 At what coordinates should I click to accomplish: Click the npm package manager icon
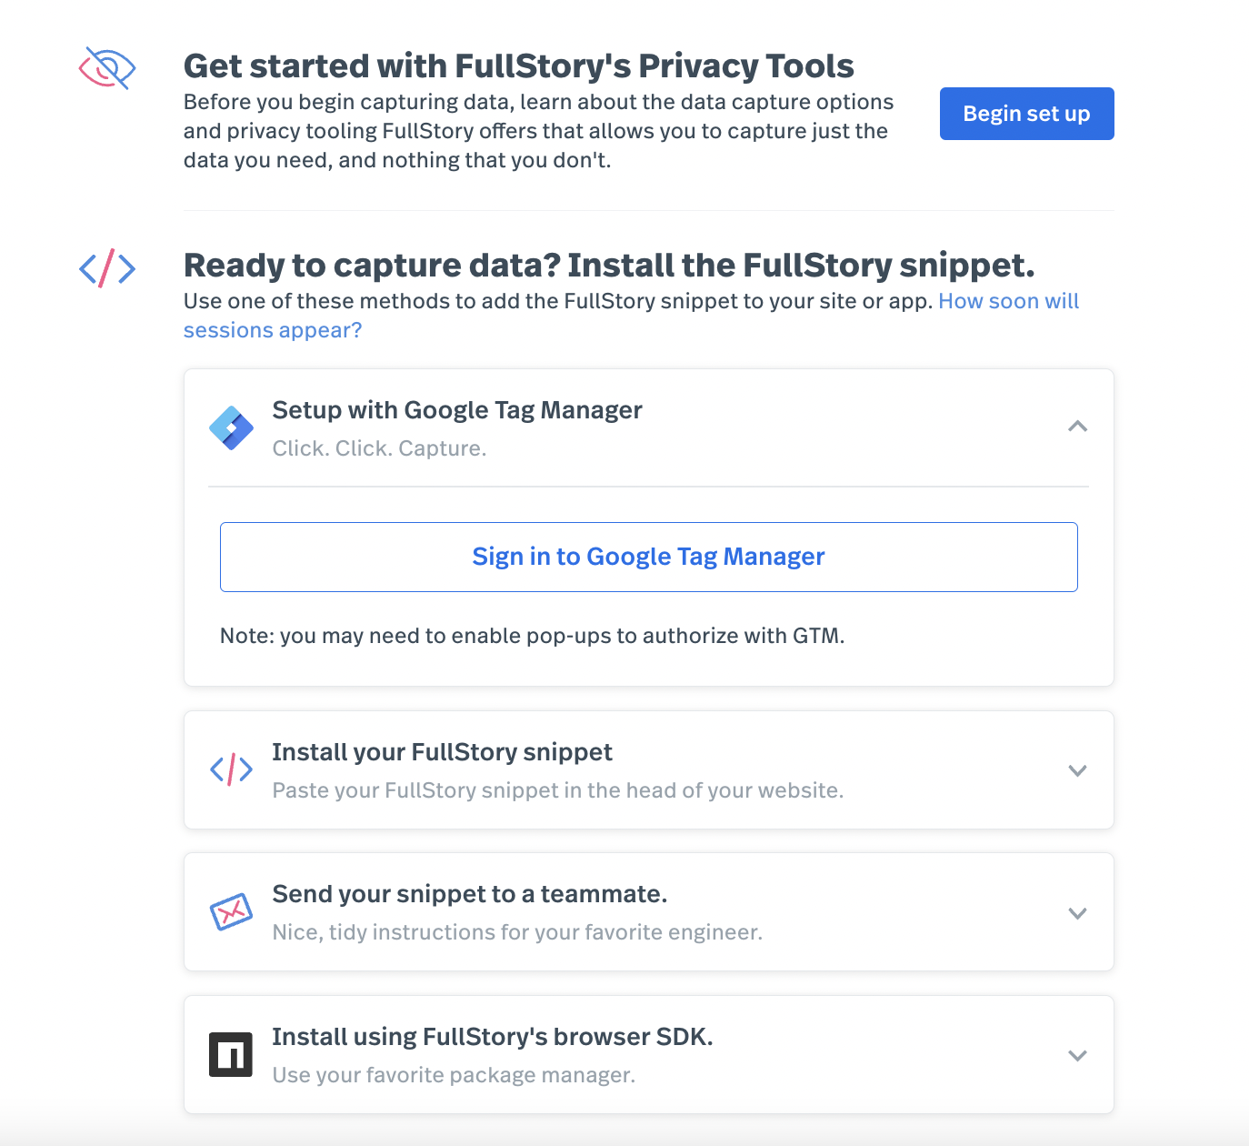tap(231, 1055)
